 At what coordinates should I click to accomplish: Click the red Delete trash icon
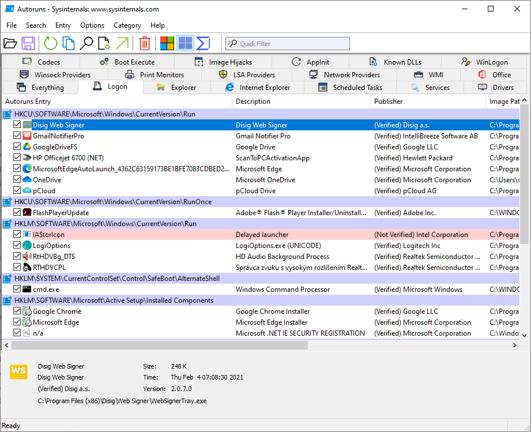pyautogui.click(x=145, y=43)
